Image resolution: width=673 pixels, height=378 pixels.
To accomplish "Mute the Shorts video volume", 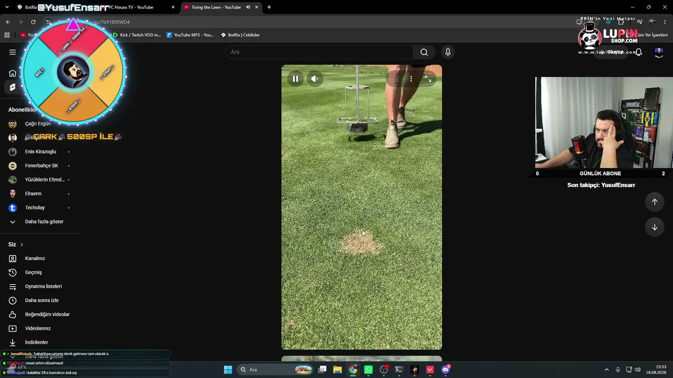I will click(314, 79).
